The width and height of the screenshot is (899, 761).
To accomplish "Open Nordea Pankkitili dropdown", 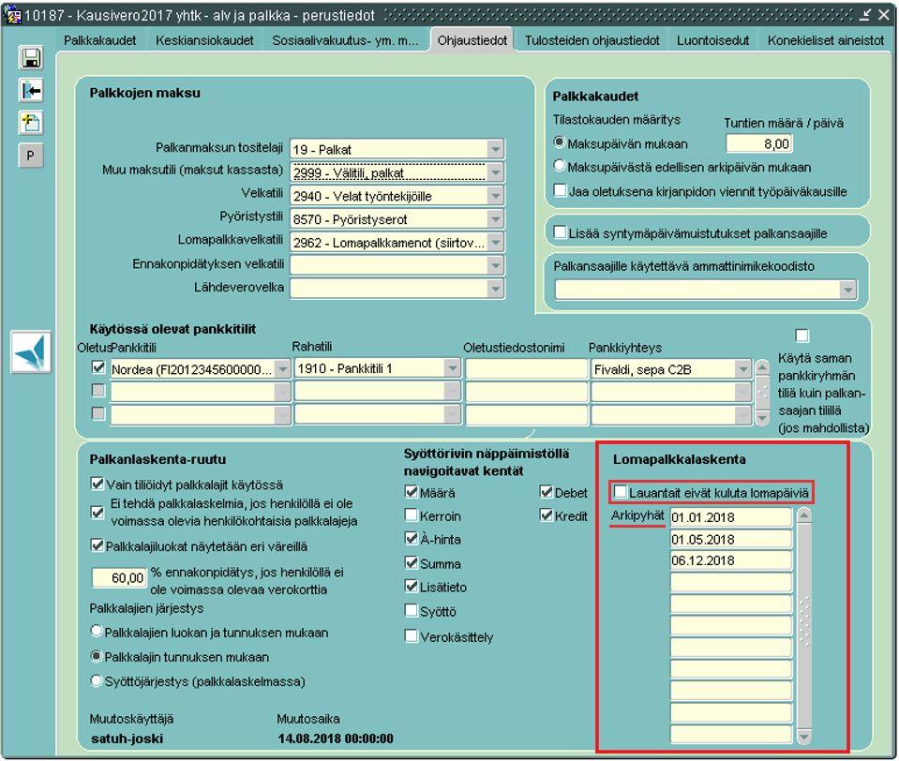I will coord(283,369).
